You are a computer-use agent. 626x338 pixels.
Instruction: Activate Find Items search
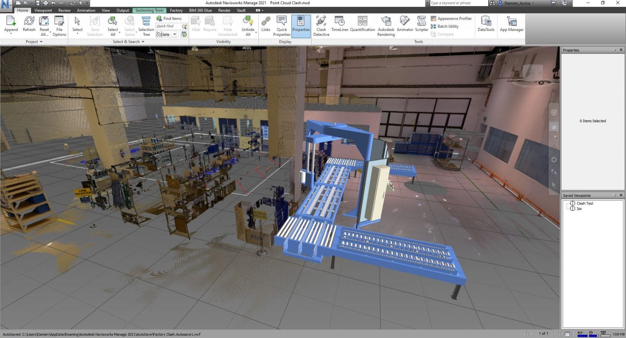click(170, 18)
